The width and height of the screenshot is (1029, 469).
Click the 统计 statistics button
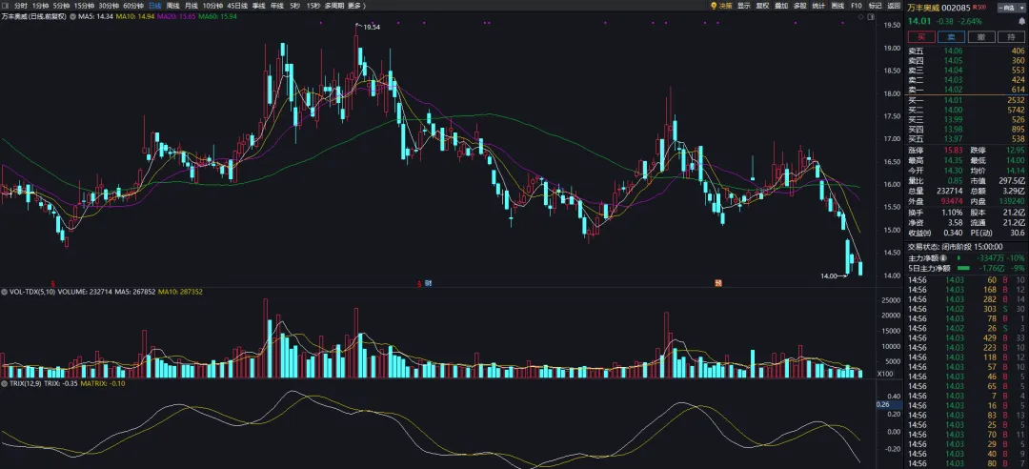818,6
